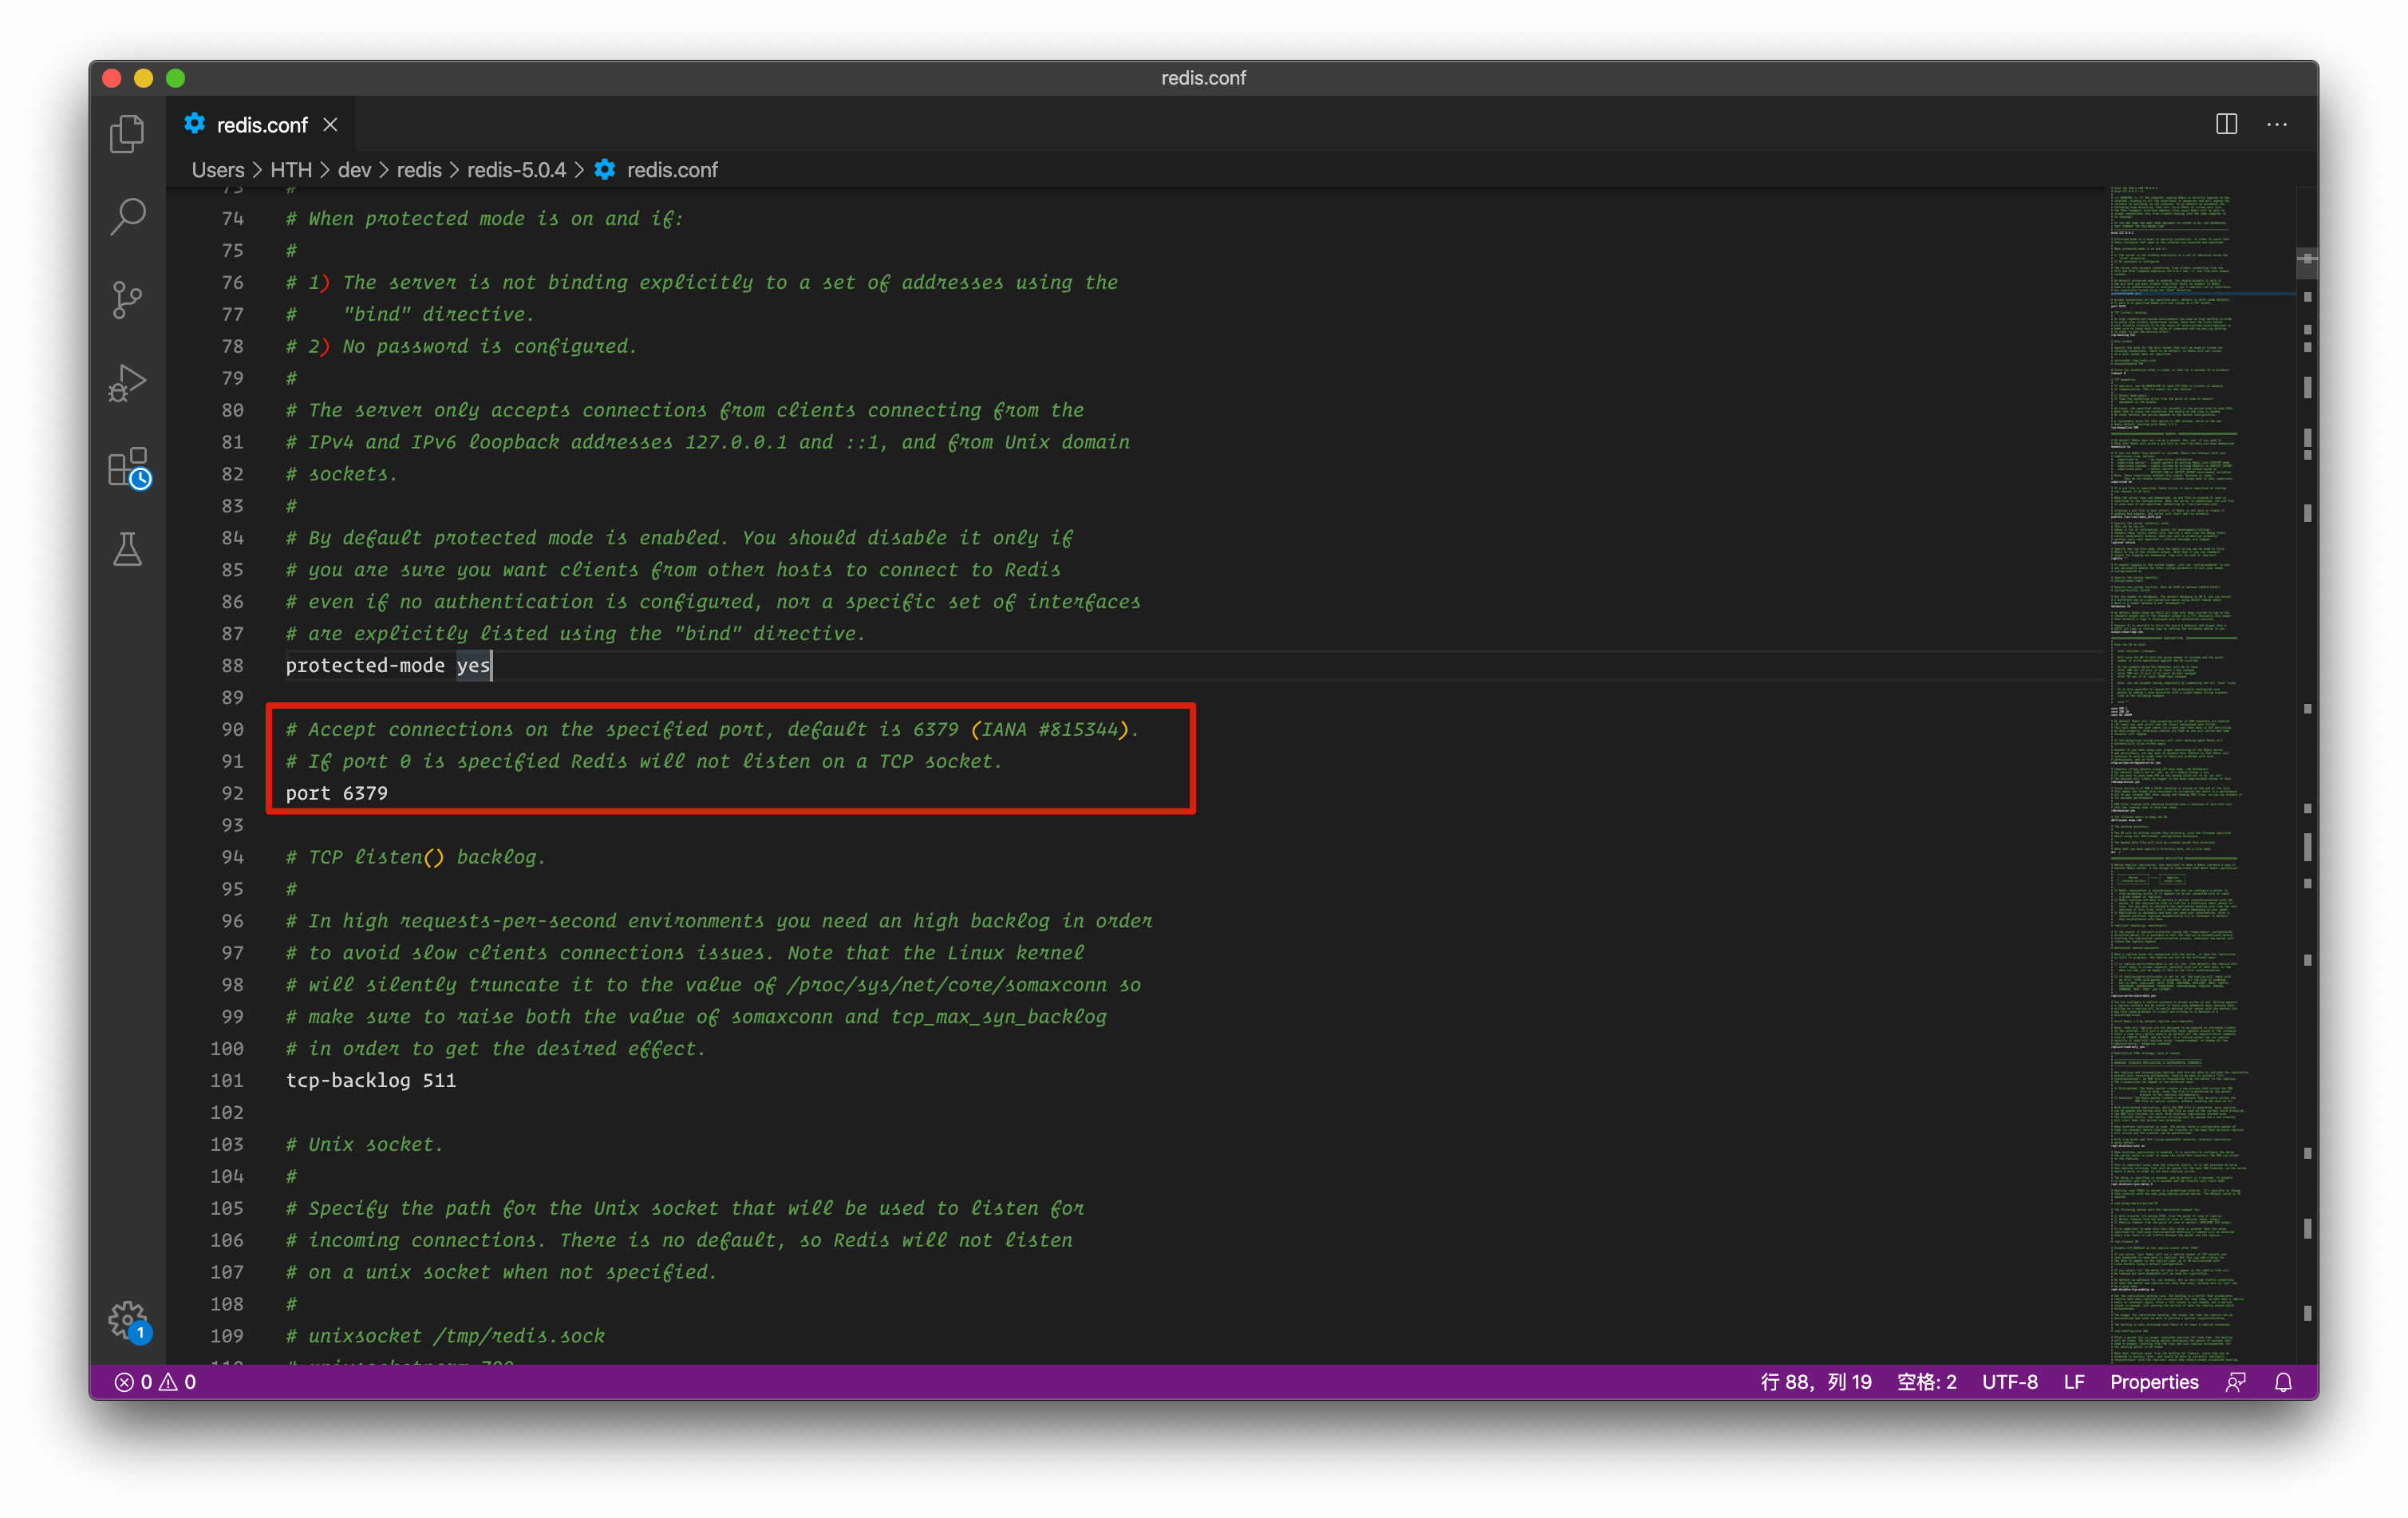Click '# 2) No password is configured.' line
Screen dimensions: 2408x1518
click(x=461, y=346)
